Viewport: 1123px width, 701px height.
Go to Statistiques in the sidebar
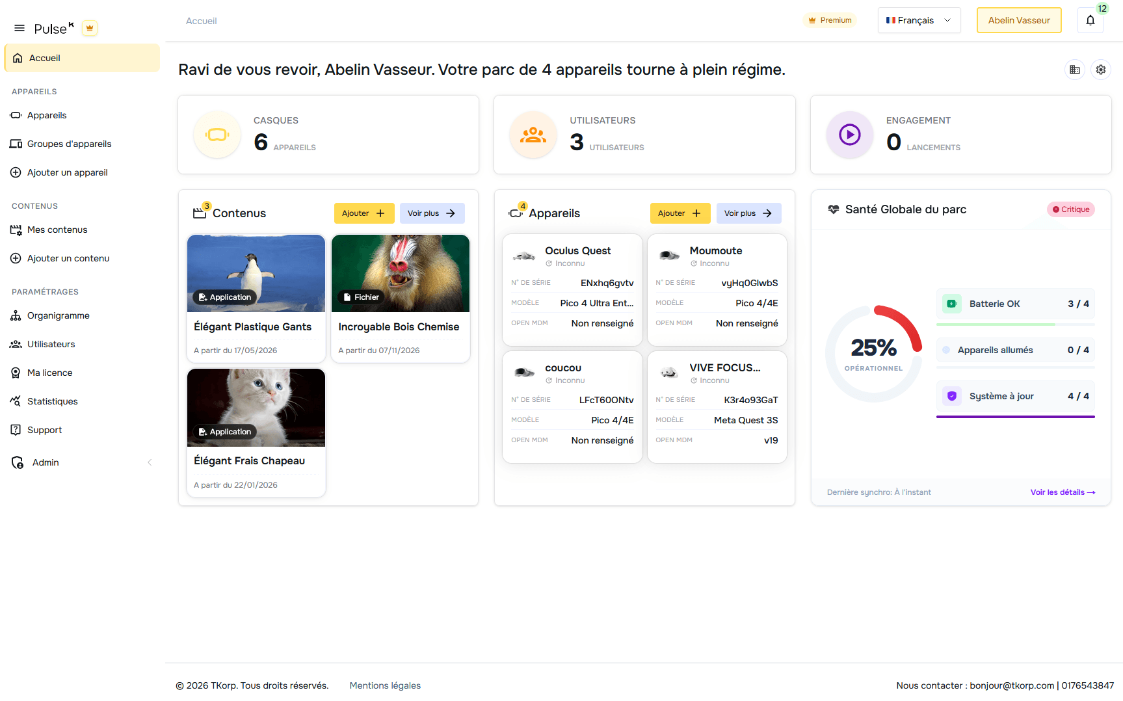[52, 401]
